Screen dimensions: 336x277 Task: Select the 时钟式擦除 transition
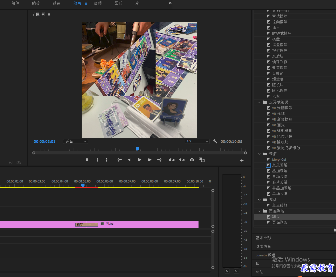(281, 34)
